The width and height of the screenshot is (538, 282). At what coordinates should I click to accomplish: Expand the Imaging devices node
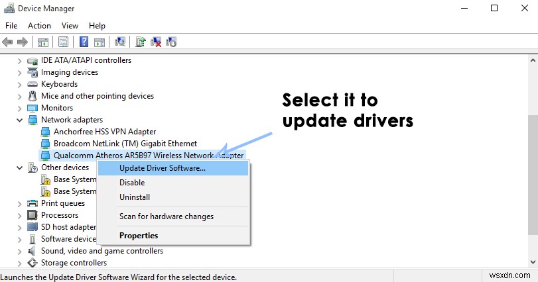pos(19,73)
